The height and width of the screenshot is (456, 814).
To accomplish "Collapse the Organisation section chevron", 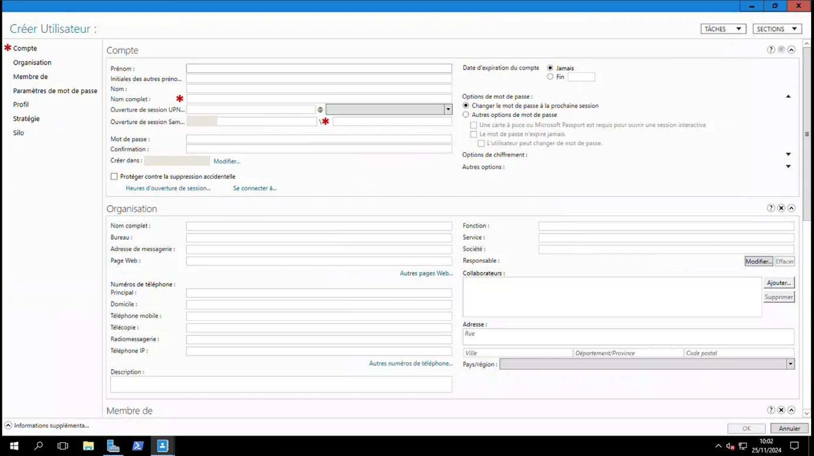I will coord(791,208).
